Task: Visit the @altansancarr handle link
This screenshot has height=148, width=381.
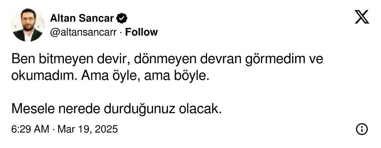Action: coord(83,32)
